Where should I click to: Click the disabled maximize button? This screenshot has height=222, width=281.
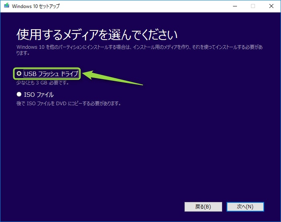[253, 6]
